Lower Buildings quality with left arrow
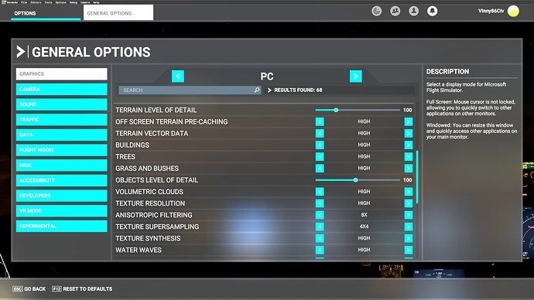Image resolution: width=534 pixels, height=300 pixels. pos(320,145)
